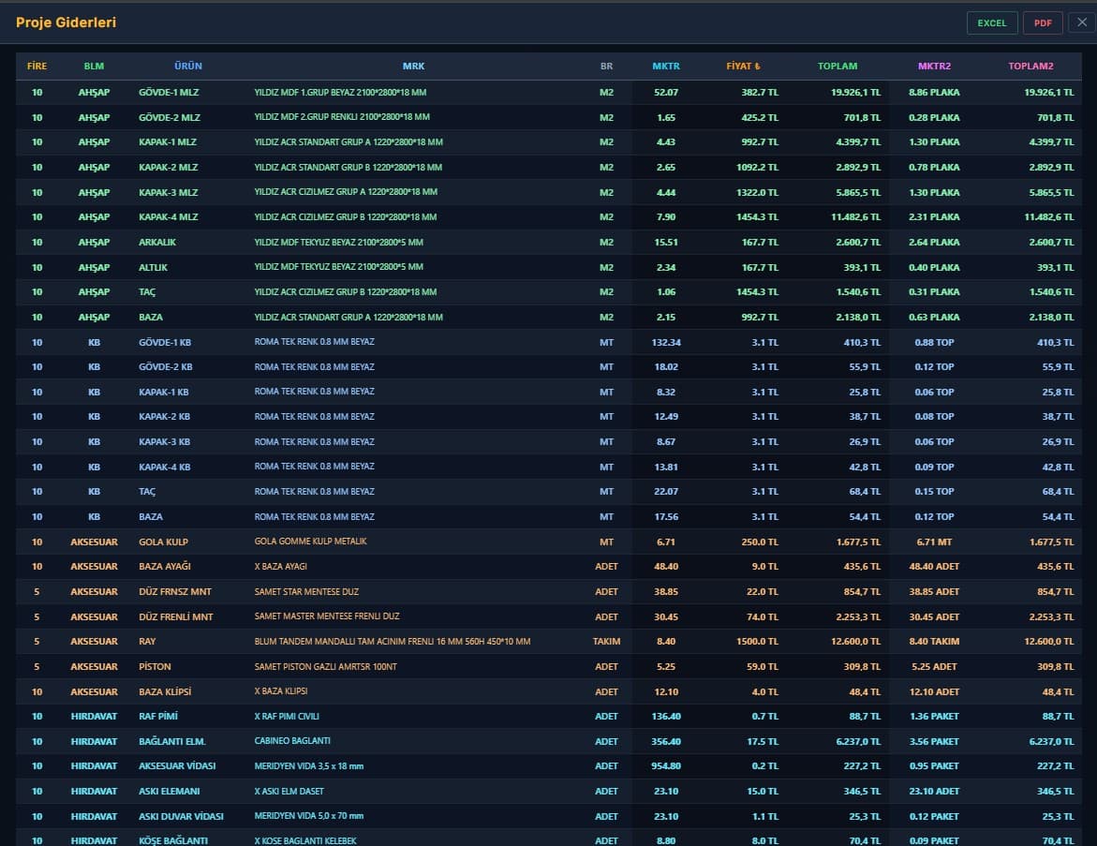Close the Proje Giderleri window
The height and width of the screenshot is (846, 1097).
pos(1082,22)
